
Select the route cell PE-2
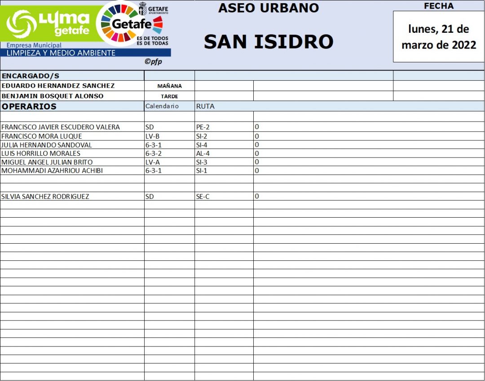(x=203, y=127)
